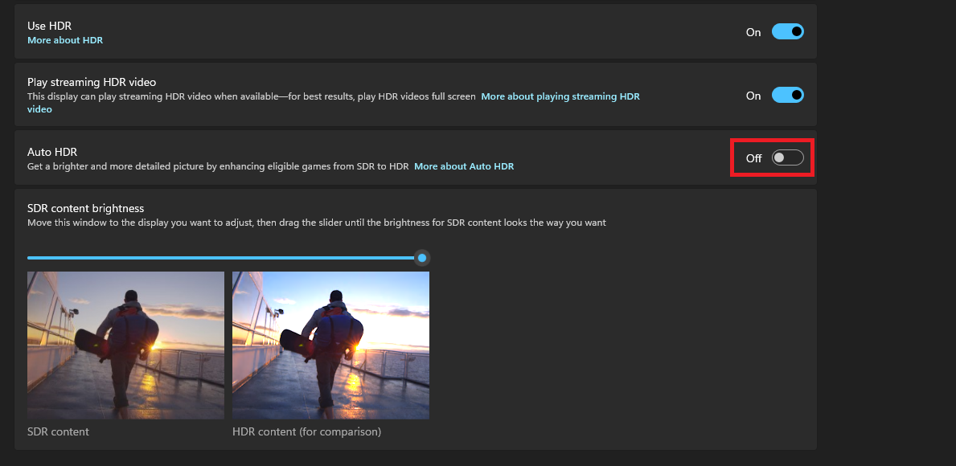Disable Play streaming HDR video
Viewport: 956px width, 466px height.
click(x=786, y=95)
